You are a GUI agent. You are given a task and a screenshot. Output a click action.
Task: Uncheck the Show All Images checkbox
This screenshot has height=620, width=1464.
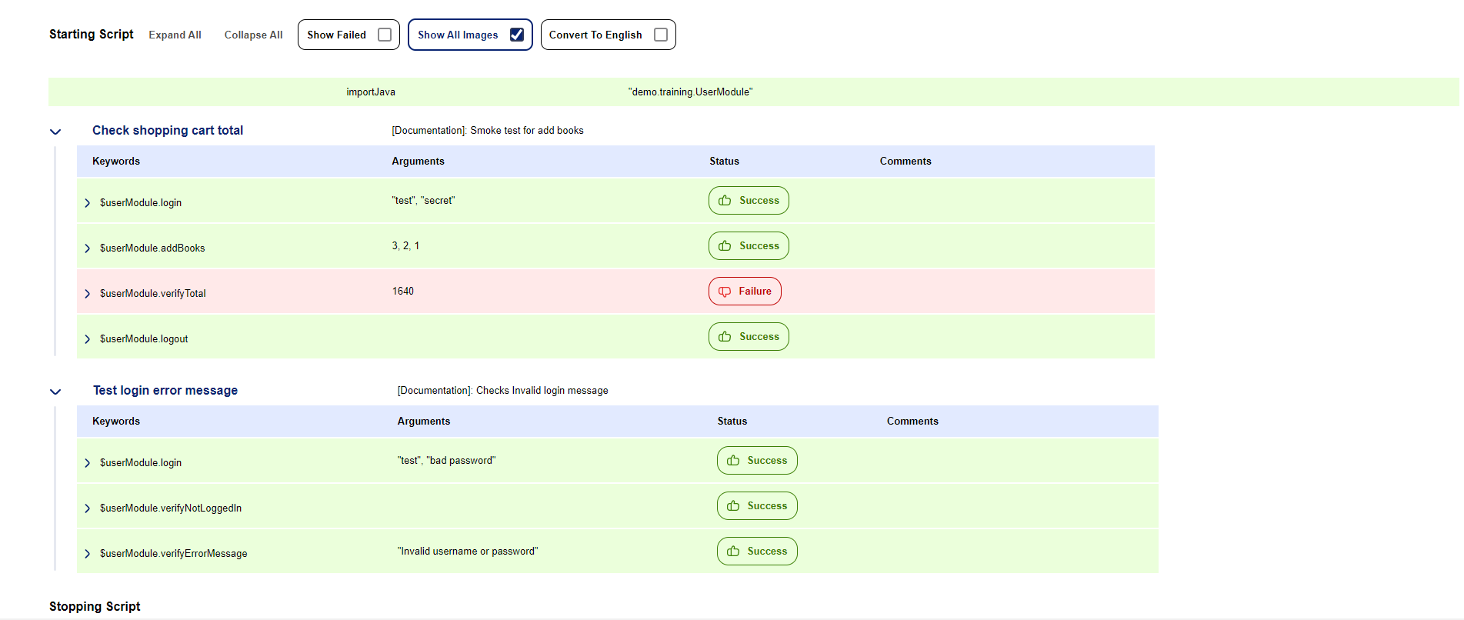coord(517,35)
